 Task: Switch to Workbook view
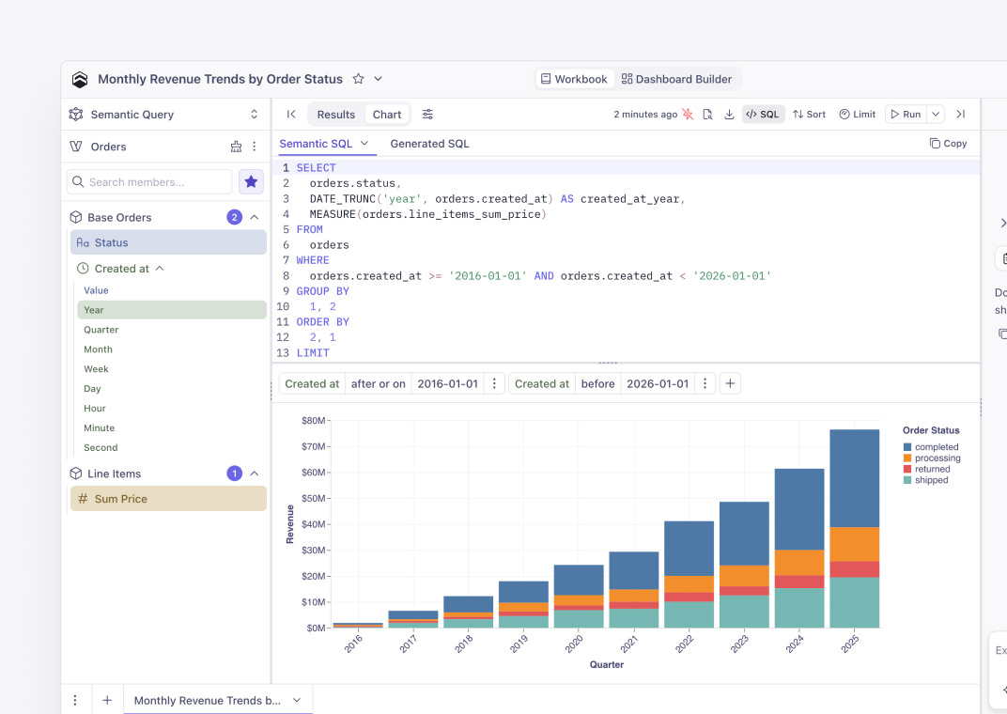click(574, 79)
